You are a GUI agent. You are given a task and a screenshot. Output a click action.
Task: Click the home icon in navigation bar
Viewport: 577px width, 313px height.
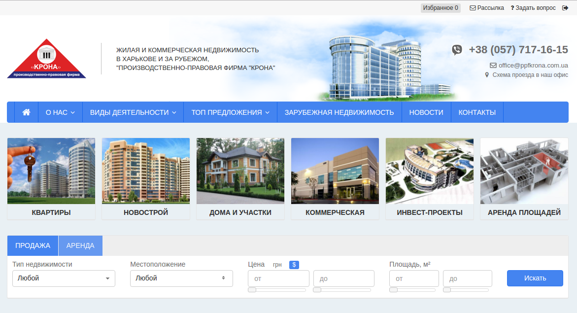(26, 112)
